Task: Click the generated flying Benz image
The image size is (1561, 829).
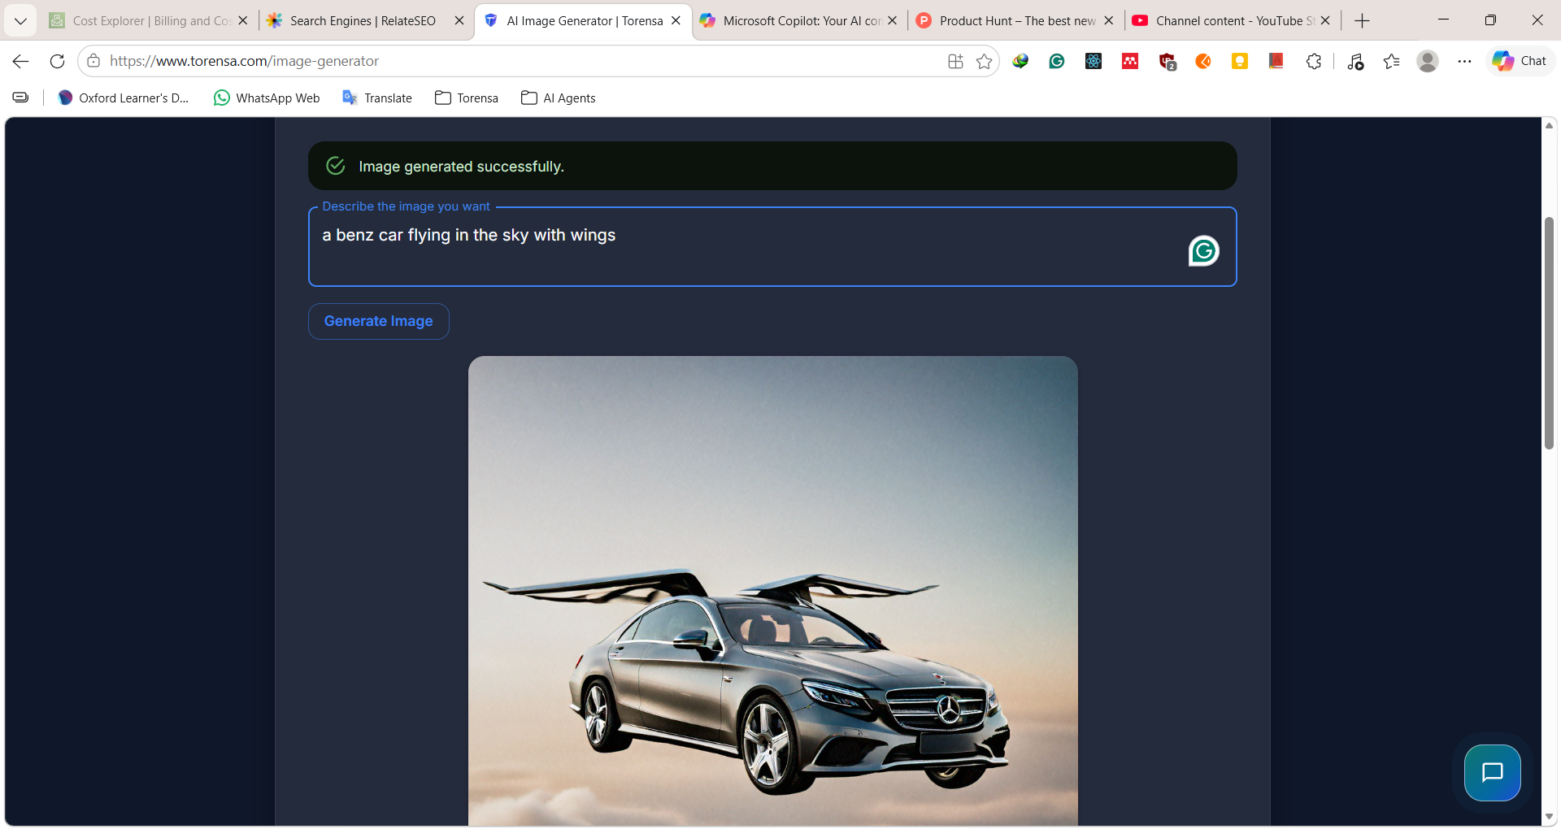Action: click(773, 591)
